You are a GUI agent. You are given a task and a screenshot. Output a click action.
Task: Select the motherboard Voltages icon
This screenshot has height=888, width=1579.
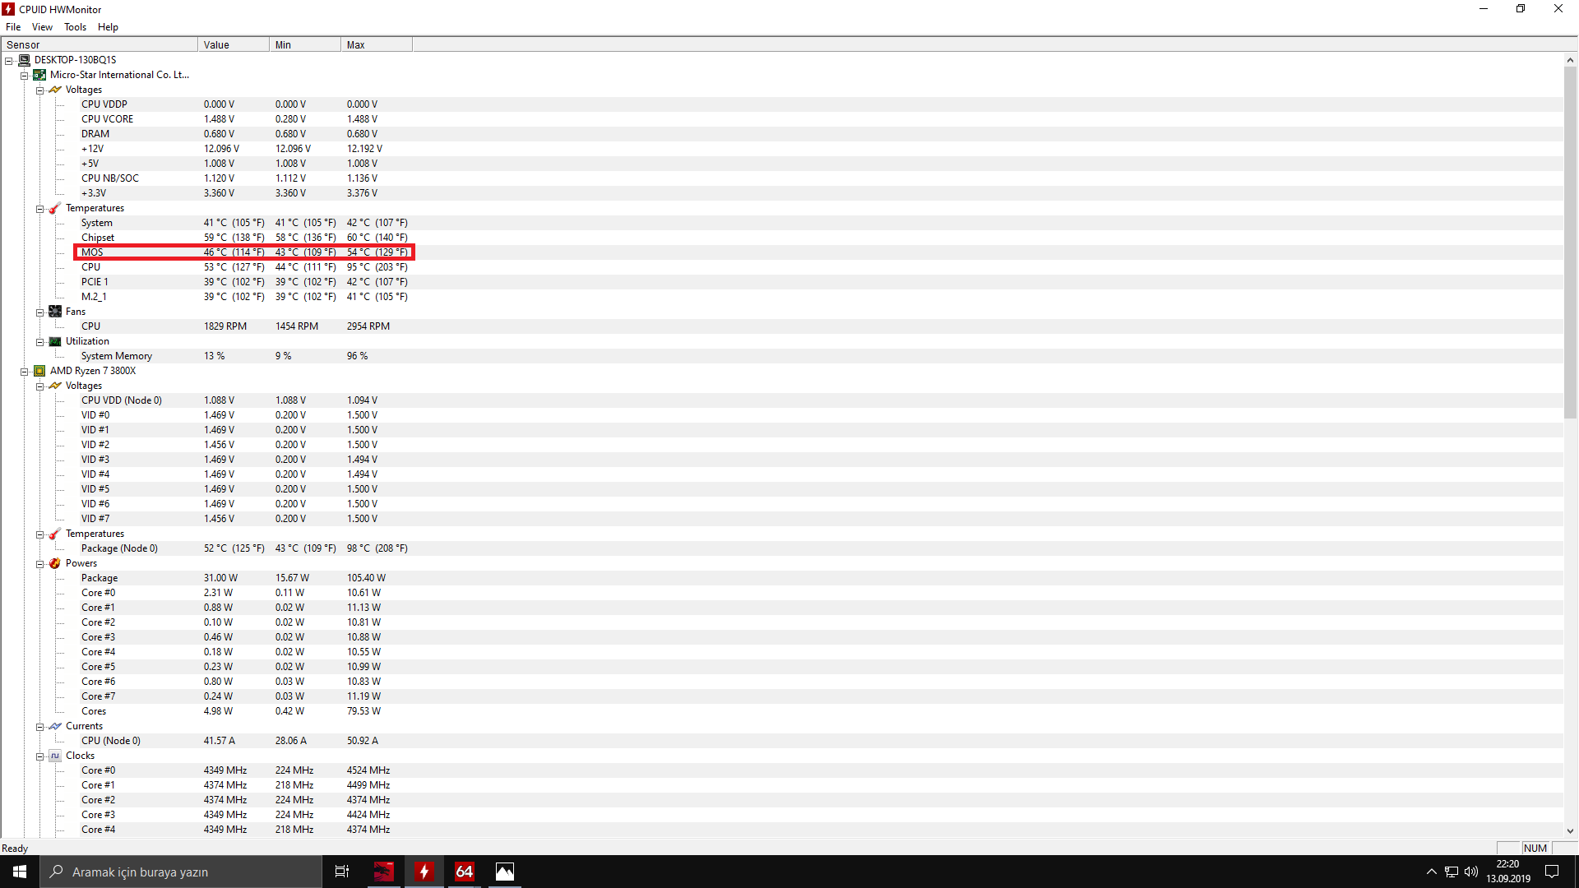point(55,89)
